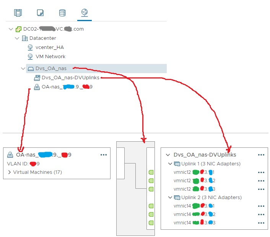
Task: Open the OA-nas port group actions menu
Action: pyautogui.click(x=103, y=155)
